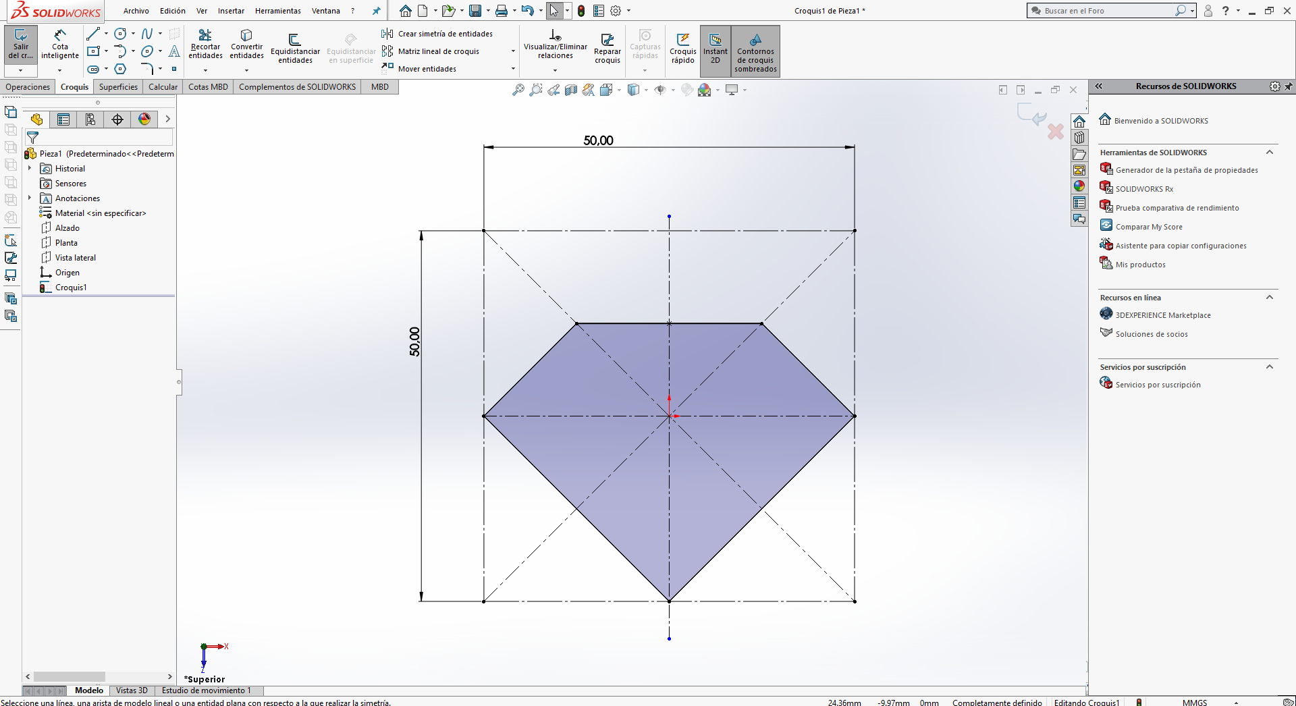Image resolution: width=1296 pixels, height=706 pixels.
Task: Click the Print icon
Action: (x=502, y=11)
